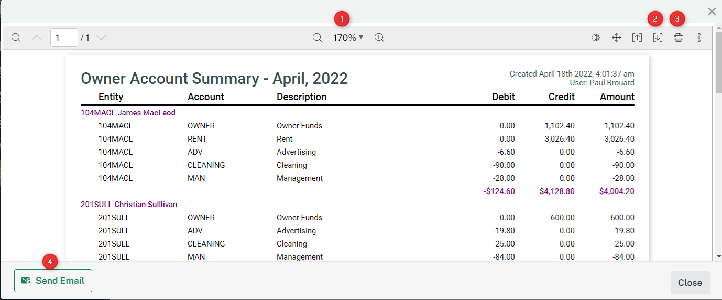Click the open file upload icon
The width and height of the screenshot is (722, 300).
pos(637,38)
